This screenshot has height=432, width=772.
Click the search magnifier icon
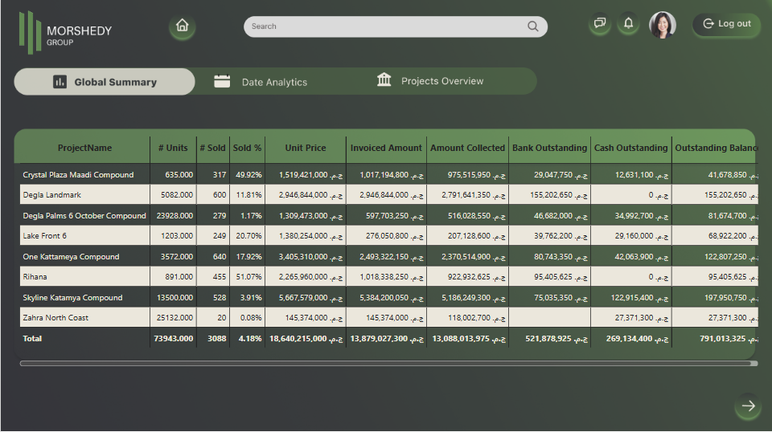tap(532, 26)
